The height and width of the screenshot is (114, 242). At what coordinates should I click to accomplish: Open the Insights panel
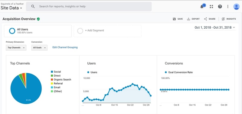229,19
